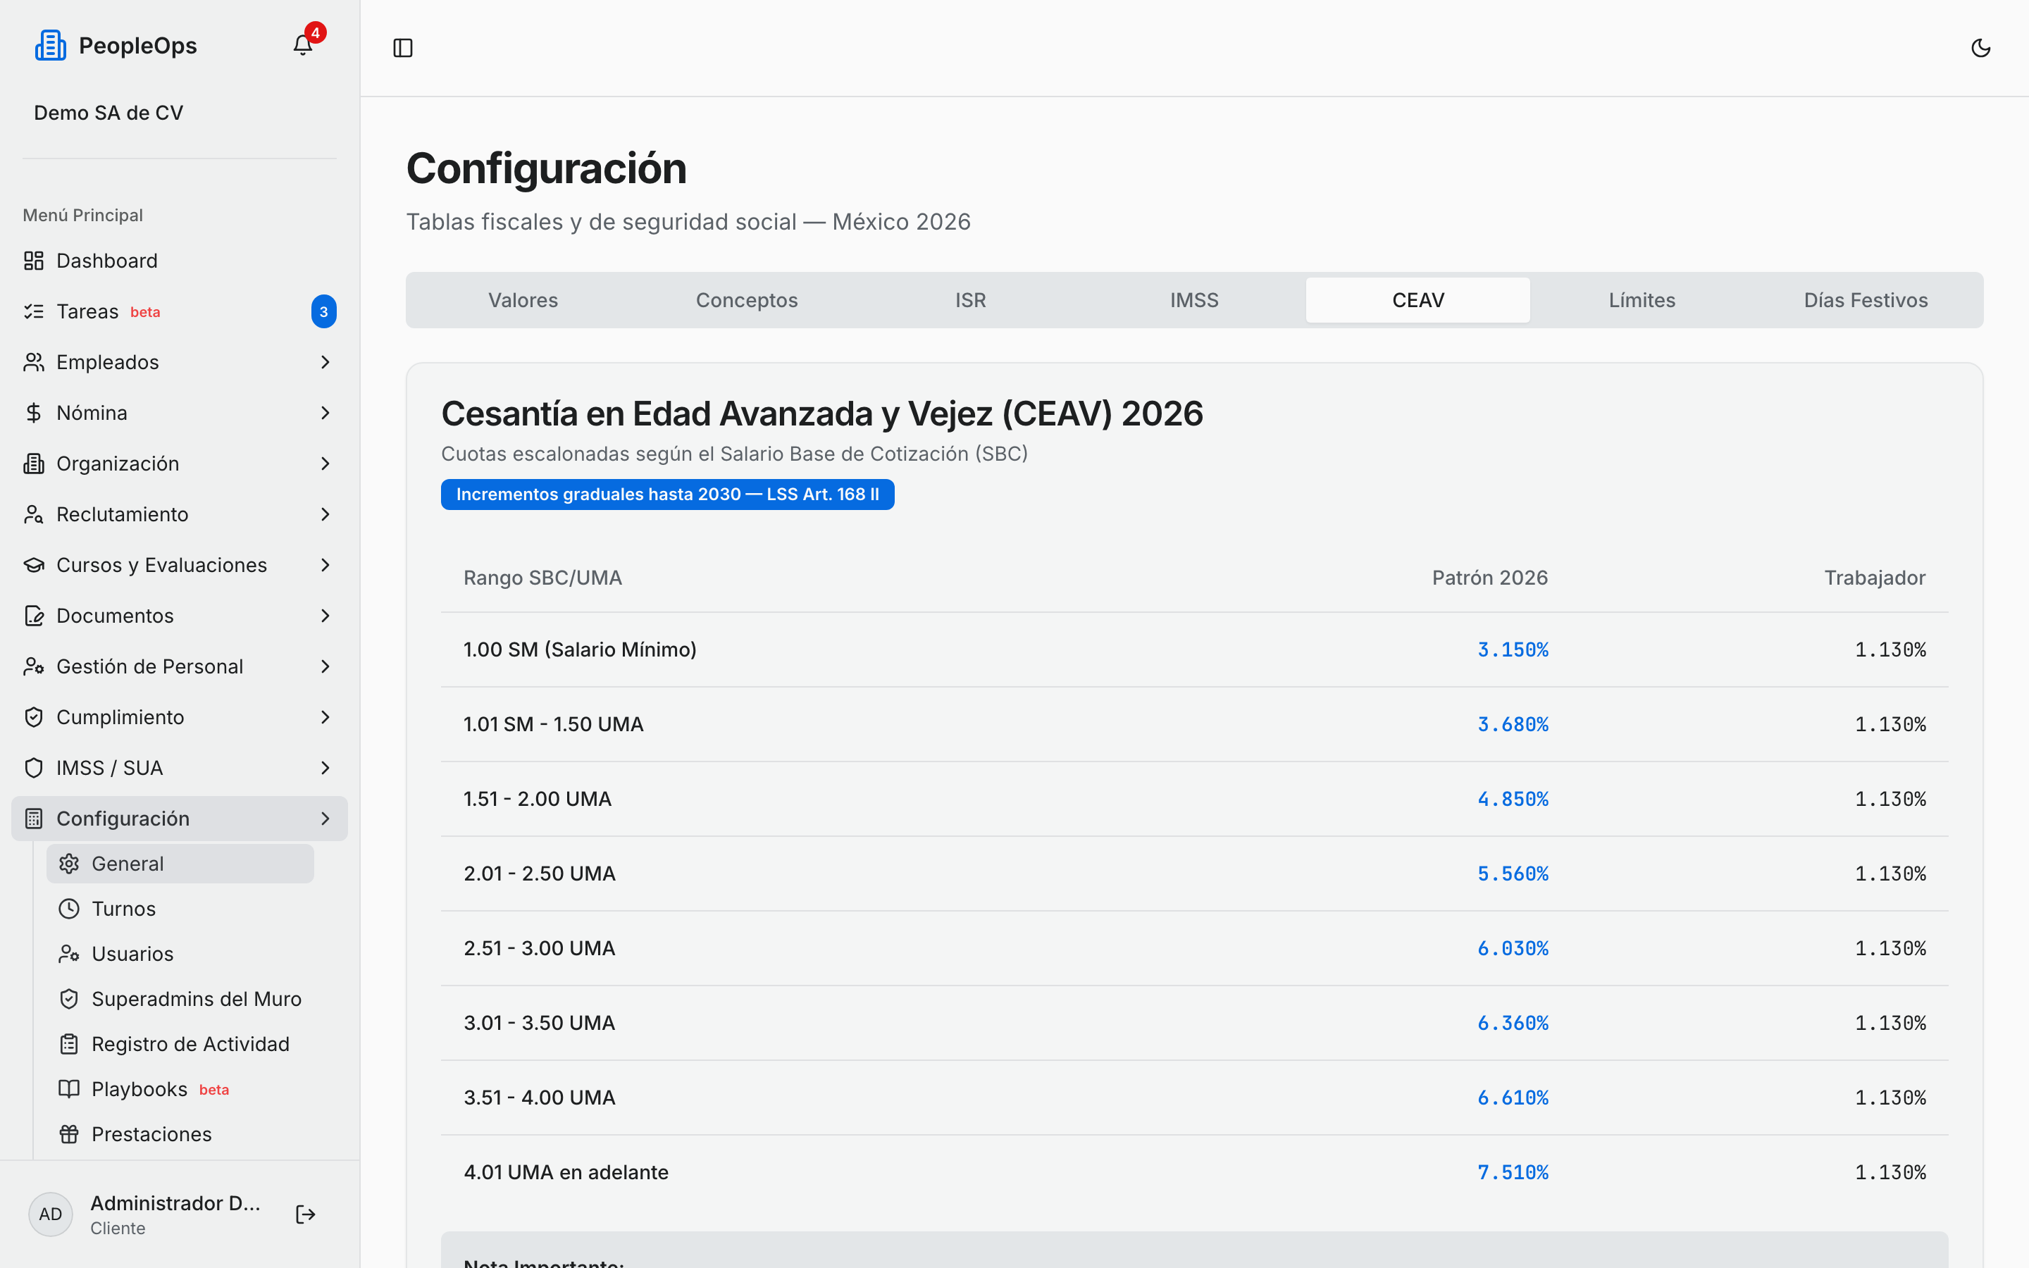The width and height of the screenshot is (2029, 1268).
Task: Click the Dashboard grid icon
Action: [x=34, y=261]
